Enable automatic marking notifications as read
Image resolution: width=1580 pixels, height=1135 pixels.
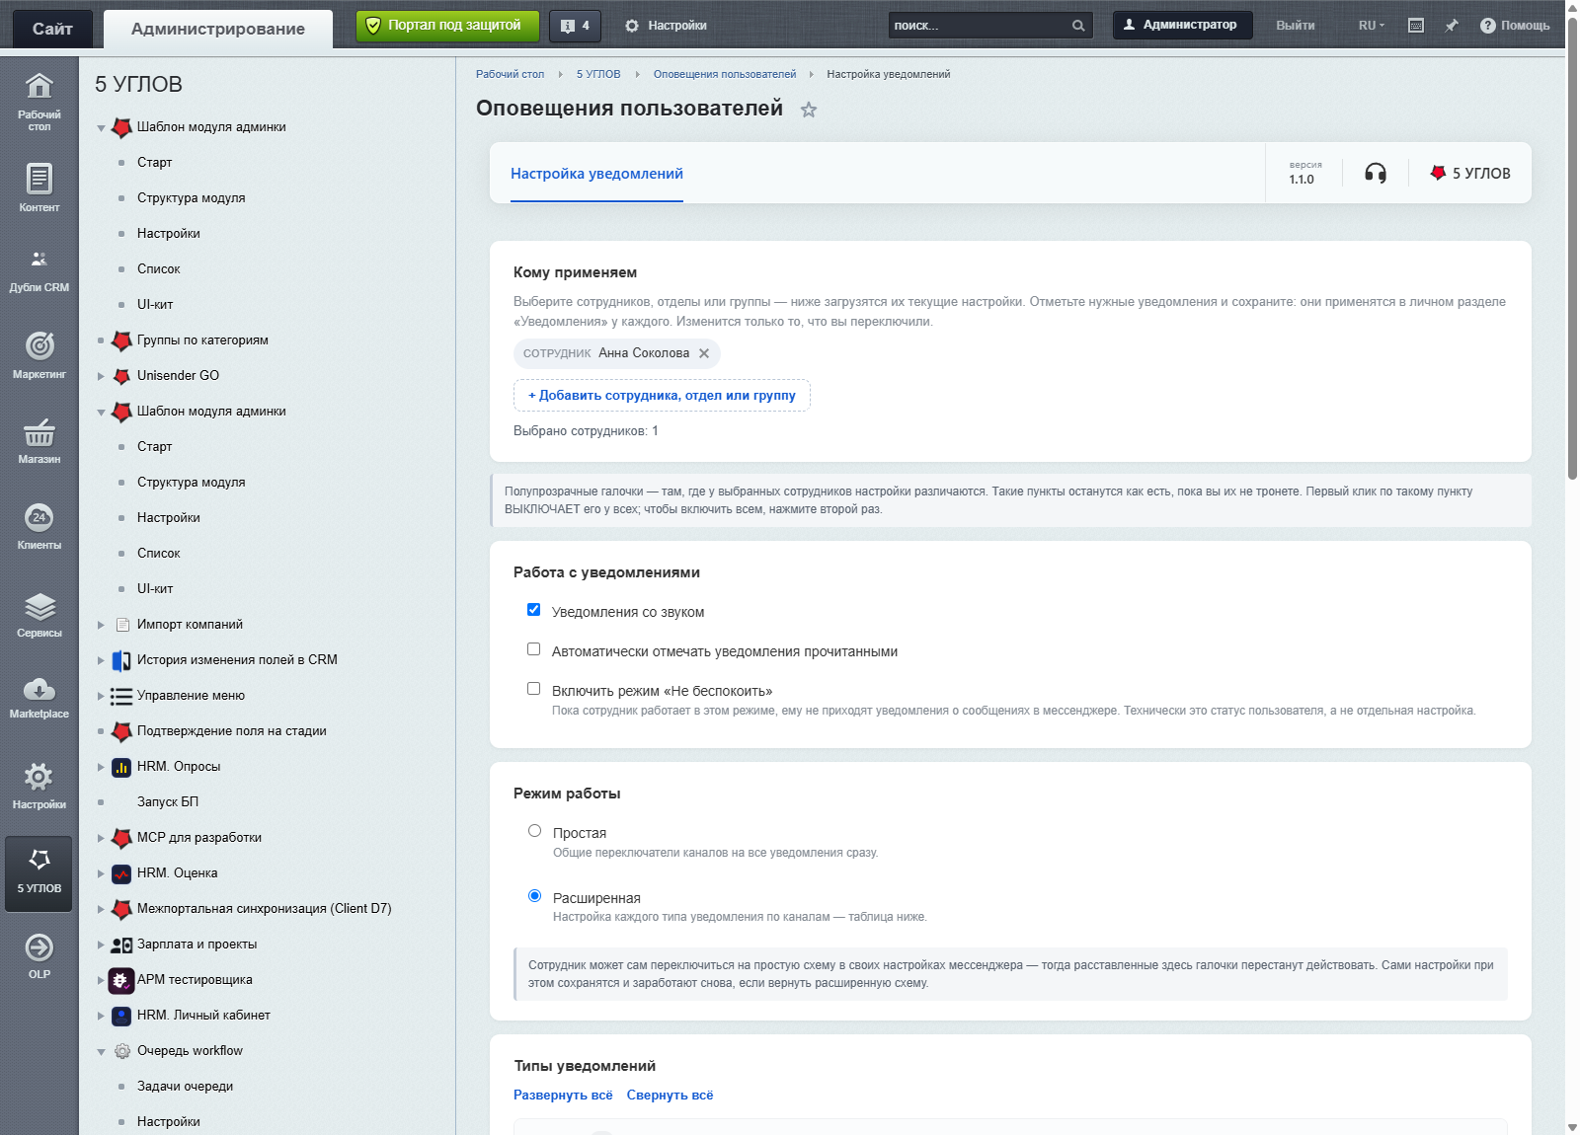pos(534,649)
